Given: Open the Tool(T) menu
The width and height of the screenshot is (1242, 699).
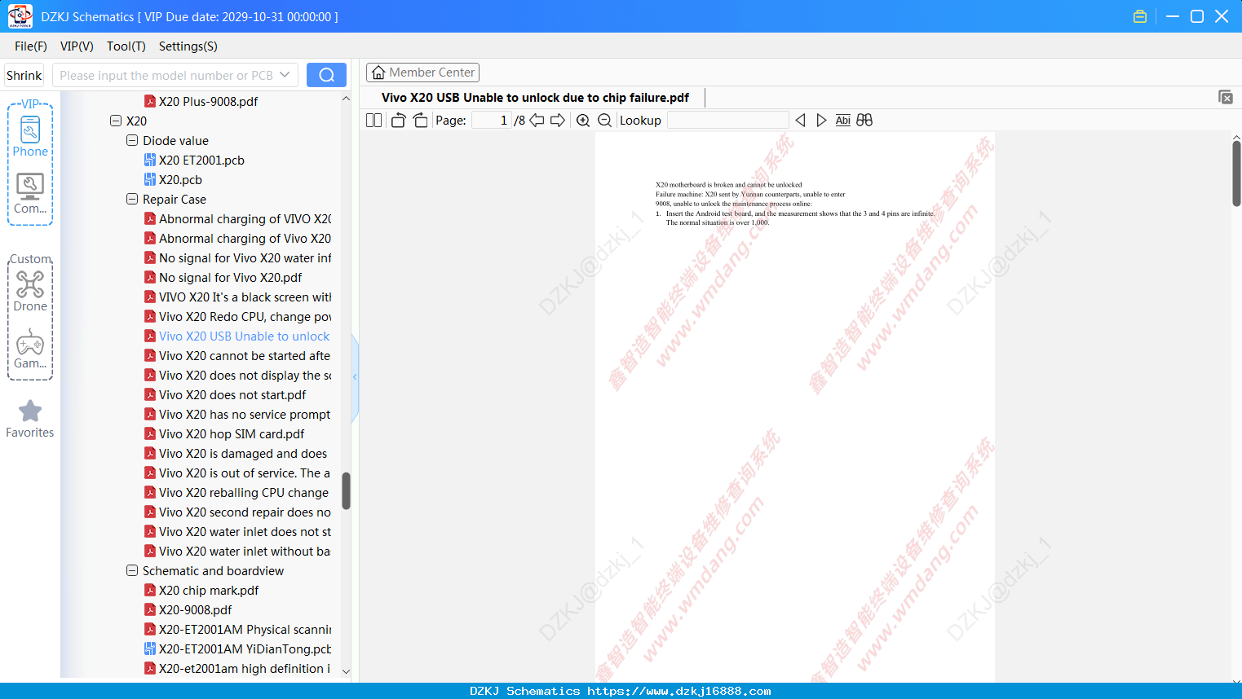Looking at the screenshot, I should (x=126, y=46).
